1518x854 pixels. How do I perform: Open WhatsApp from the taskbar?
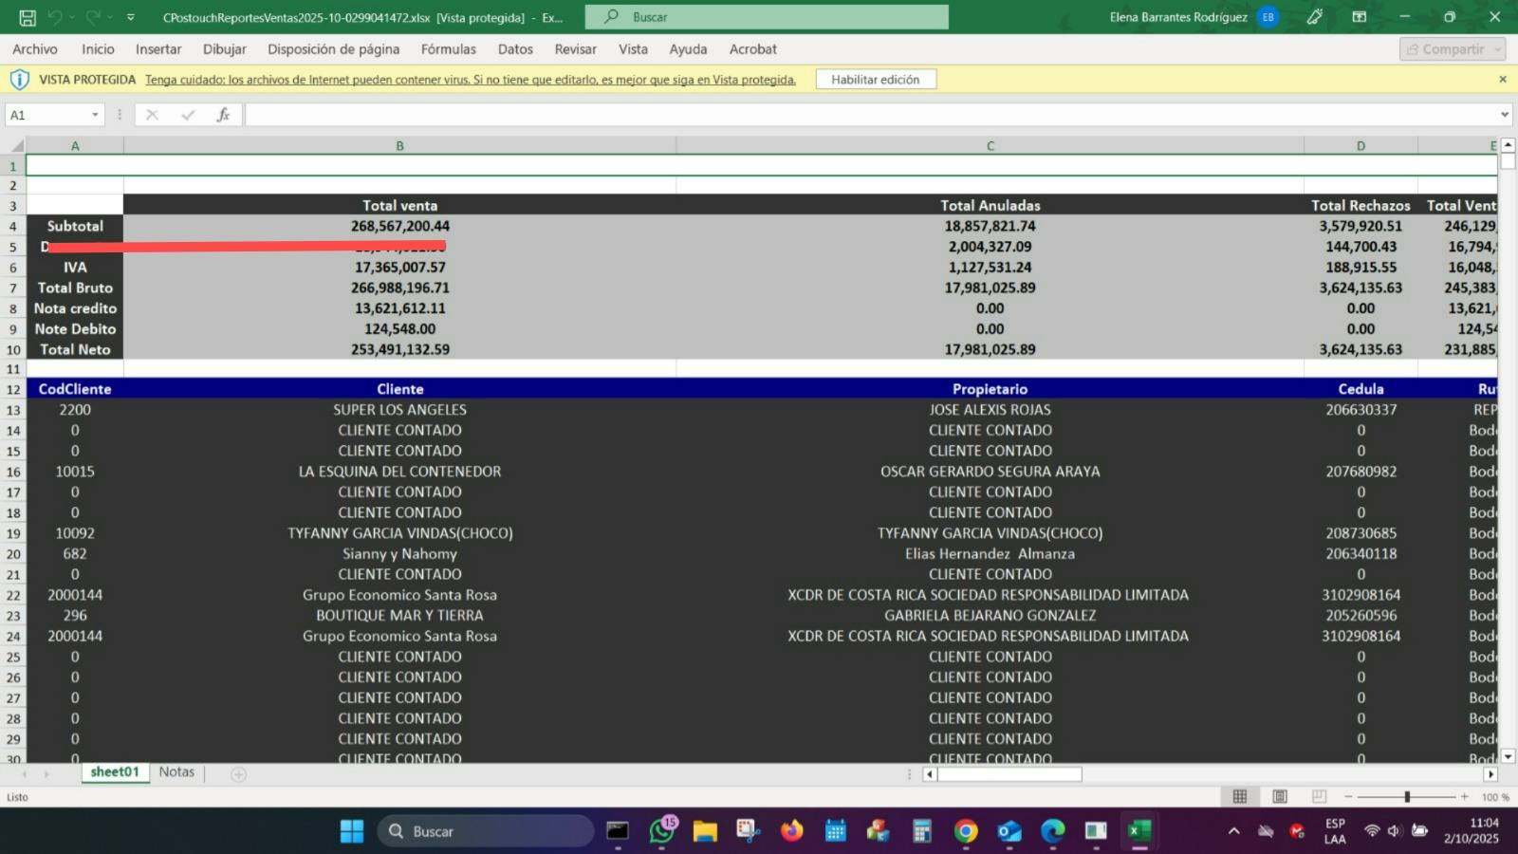tap(661, 832)
